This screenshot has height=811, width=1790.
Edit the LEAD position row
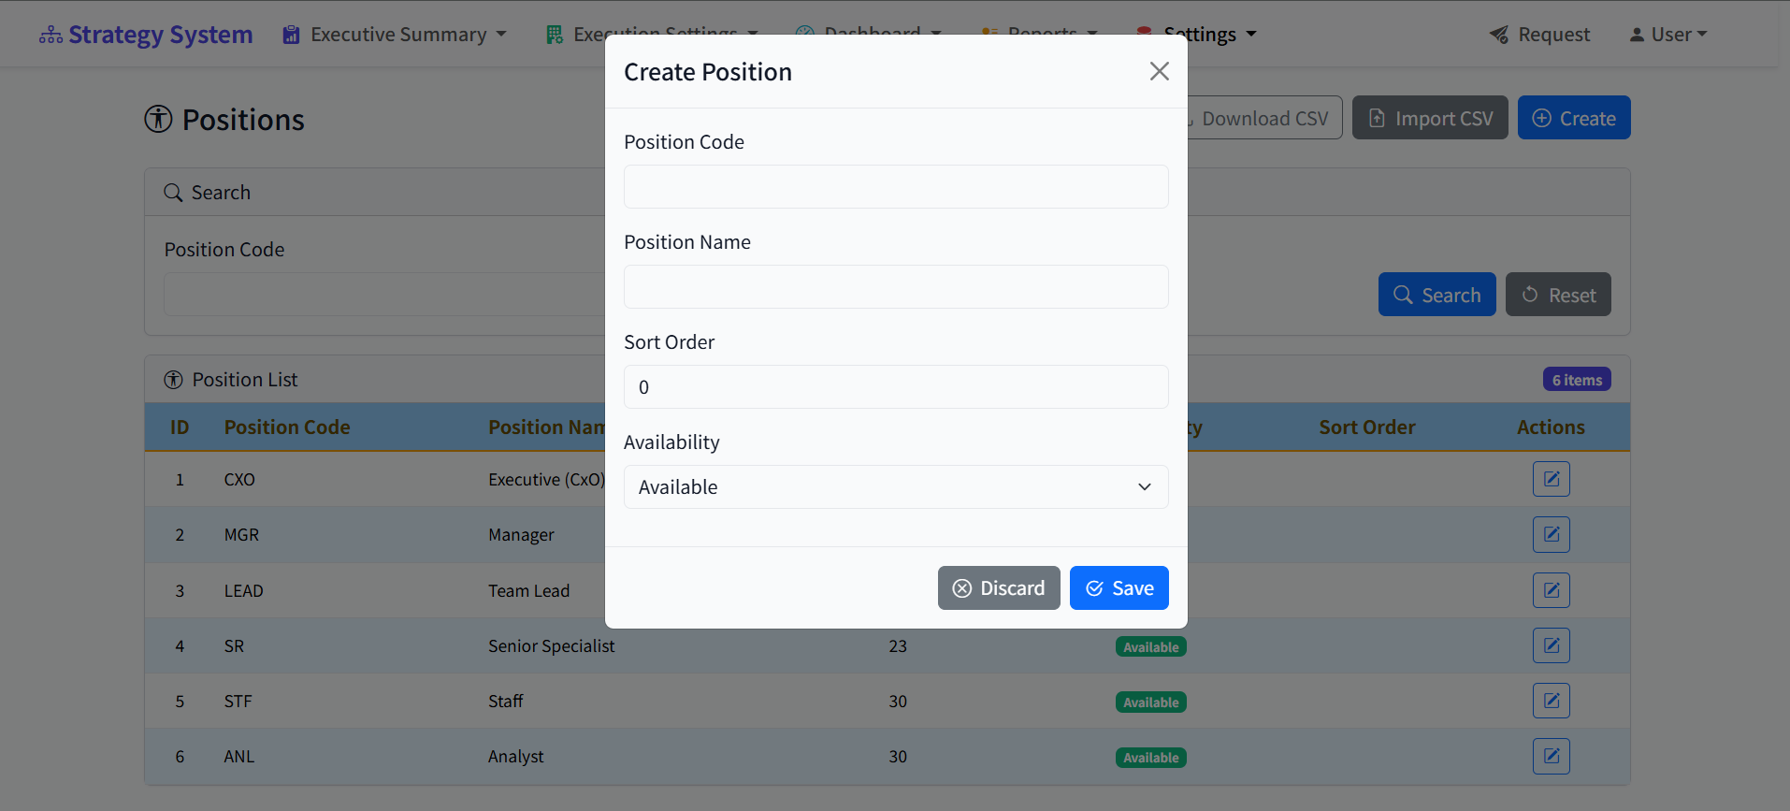(1552, 590)
